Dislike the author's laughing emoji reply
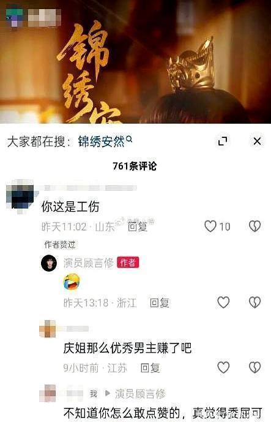This screenshot has width=271, height=422. tap(254, 302)
